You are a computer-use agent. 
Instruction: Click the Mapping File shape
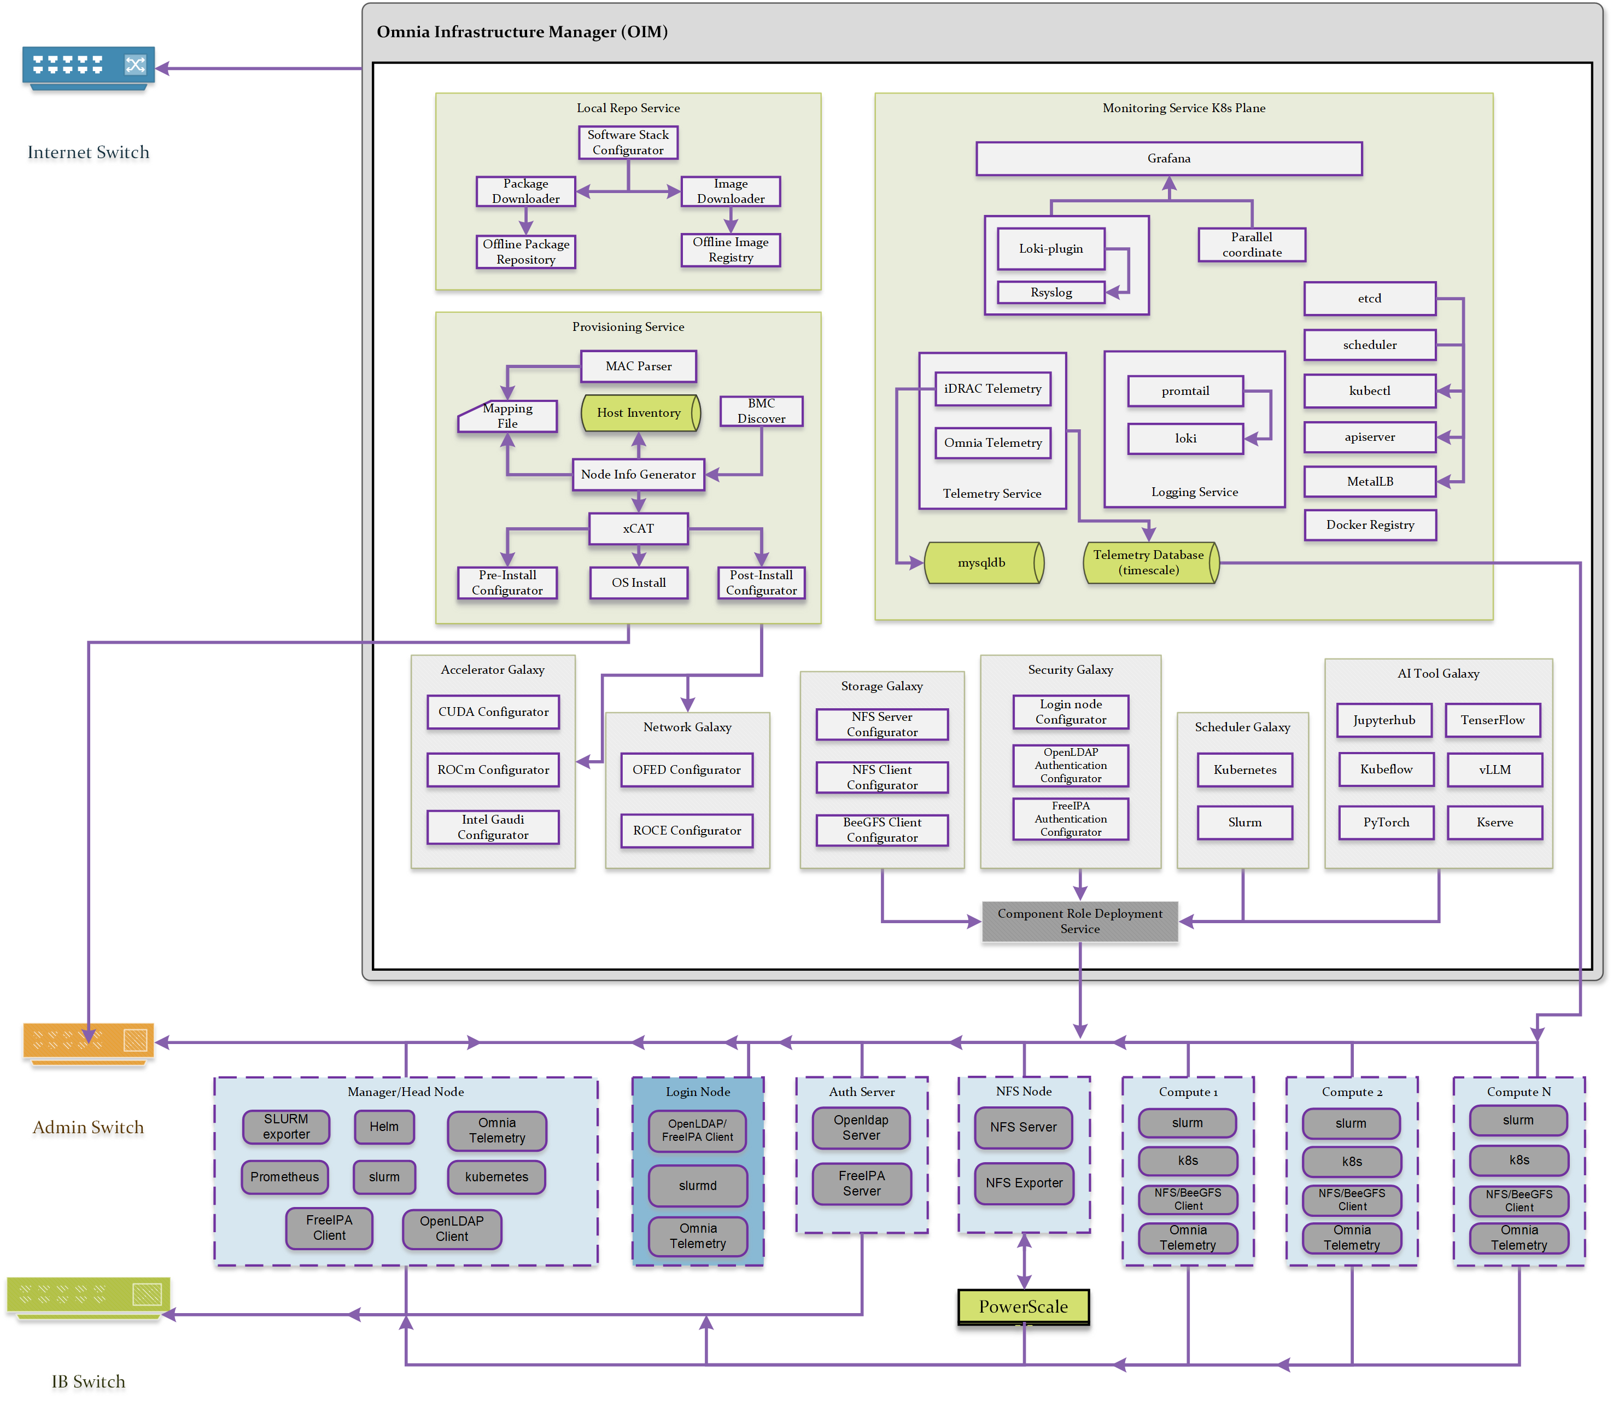pyautogui.click(x=508, y=416)
